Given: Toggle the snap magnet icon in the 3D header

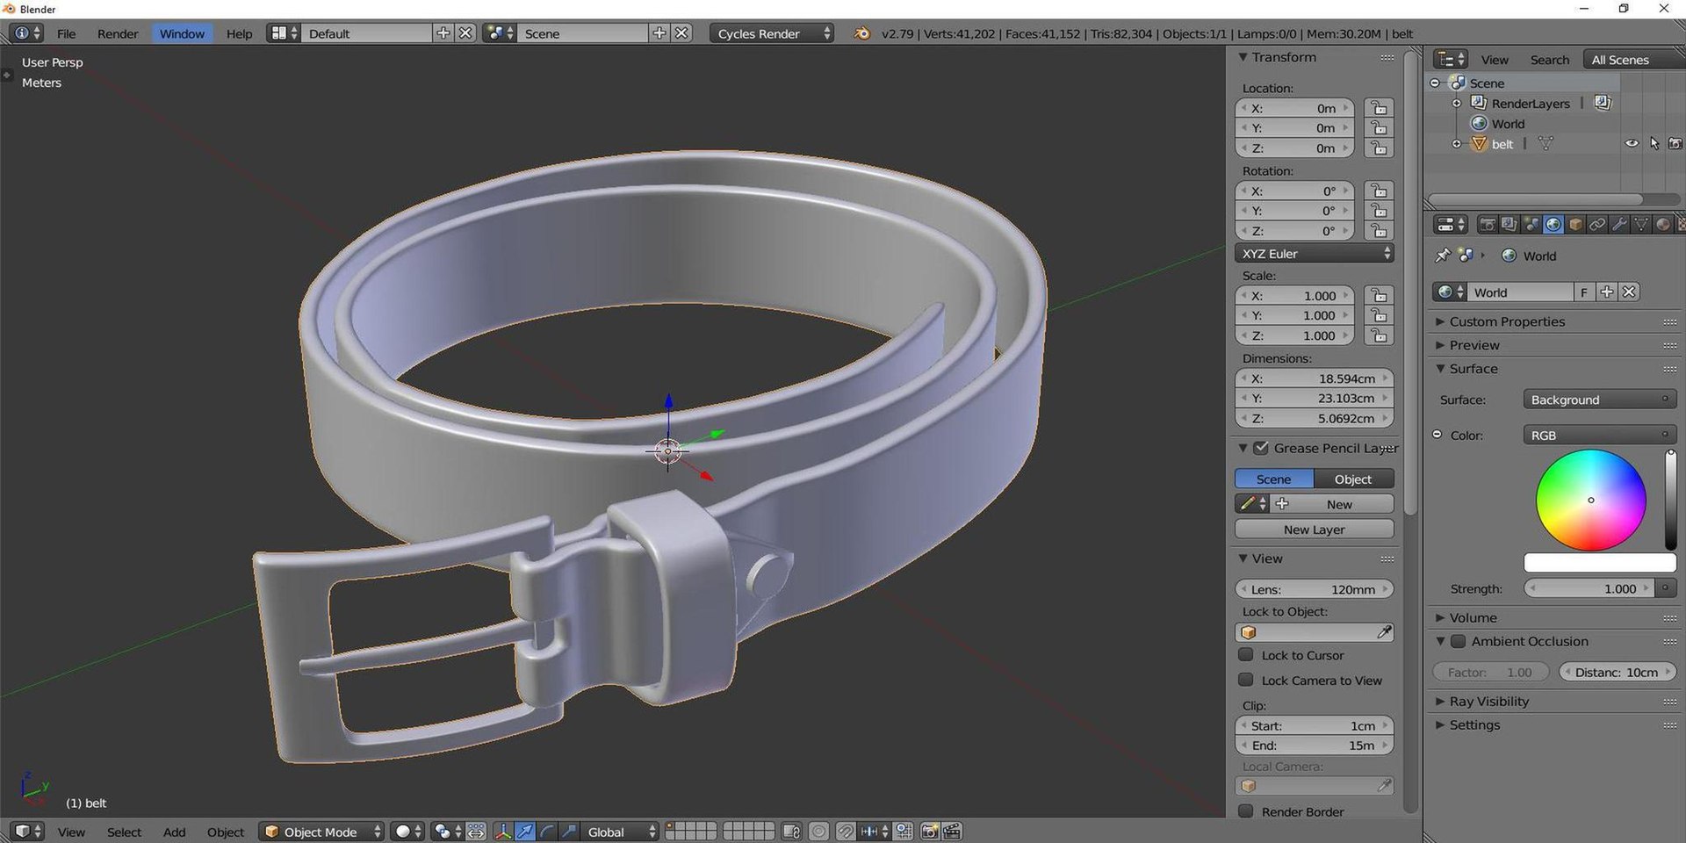Looking at the screenshot, I should tap(846, 832).
